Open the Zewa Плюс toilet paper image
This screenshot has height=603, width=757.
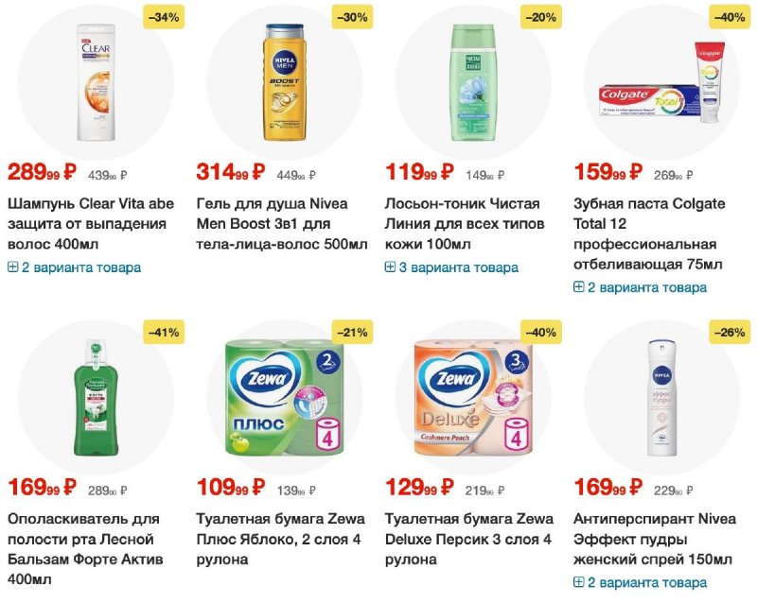[x=285, y=397]
